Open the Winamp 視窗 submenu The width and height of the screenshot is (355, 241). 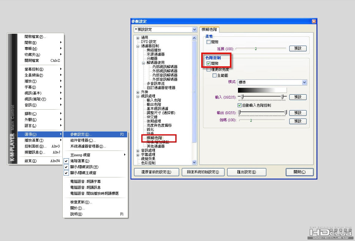coord(95,155)
